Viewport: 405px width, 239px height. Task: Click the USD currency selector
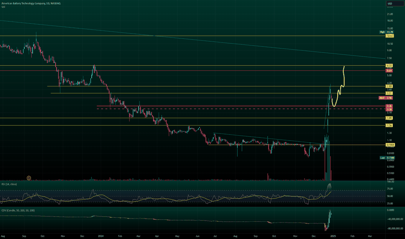(389, 4)
